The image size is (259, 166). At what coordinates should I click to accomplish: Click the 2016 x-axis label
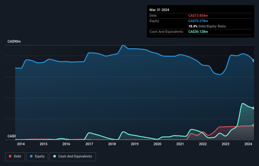(x=66, y=144)
